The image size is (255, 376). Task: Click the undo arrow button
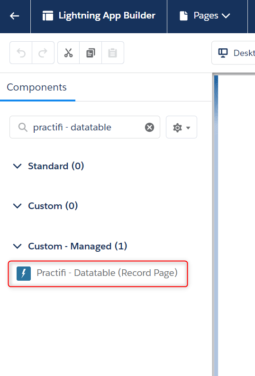[21, 53]
